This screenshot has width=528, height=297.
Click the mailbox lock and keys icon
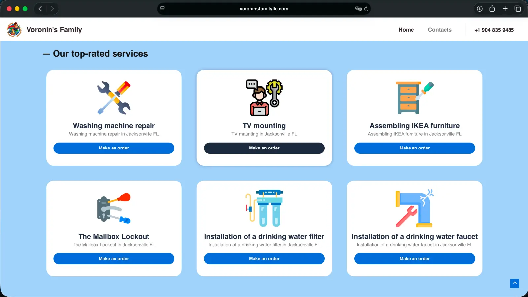click(x=114, y=208)
